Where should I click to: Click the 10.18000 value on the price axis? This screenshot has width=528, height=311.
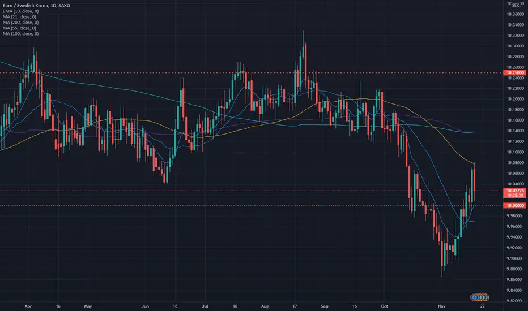pyautogui.click(x=515, y=110)
